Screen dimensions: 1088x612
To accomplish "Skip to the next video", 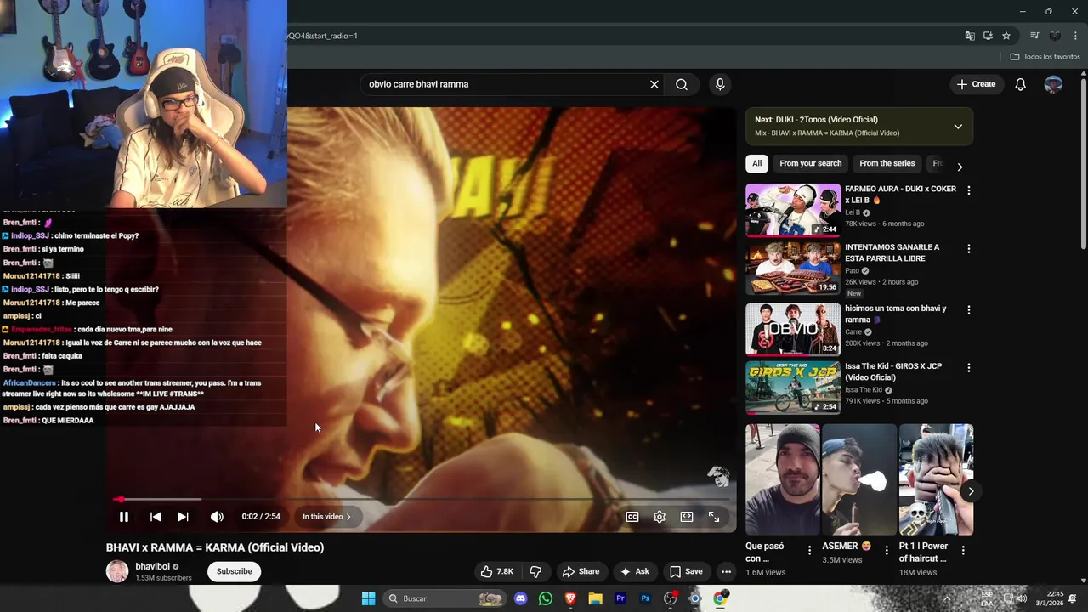I will pos(183,517).
